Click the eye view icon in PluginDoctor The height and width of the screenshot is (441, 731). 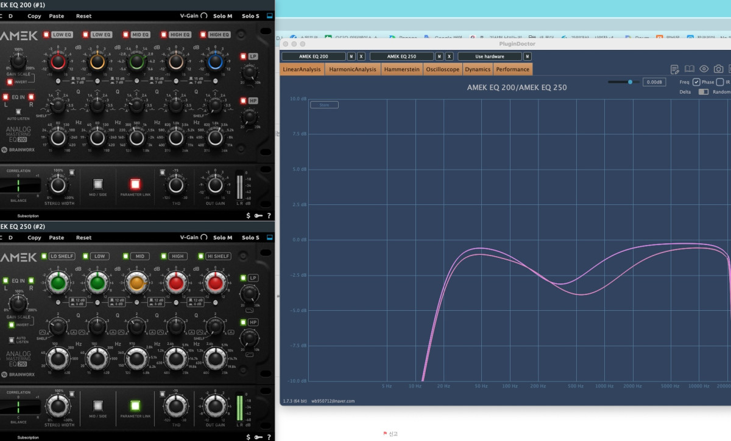704,69
